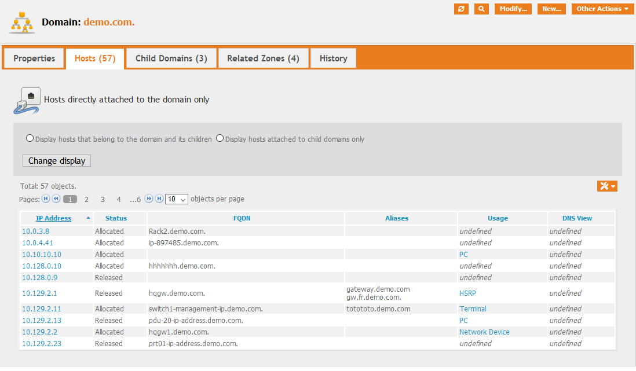Screen dimensions: 636x371
Task: Click the network hosts icon
Action: (x=27, y=100)
